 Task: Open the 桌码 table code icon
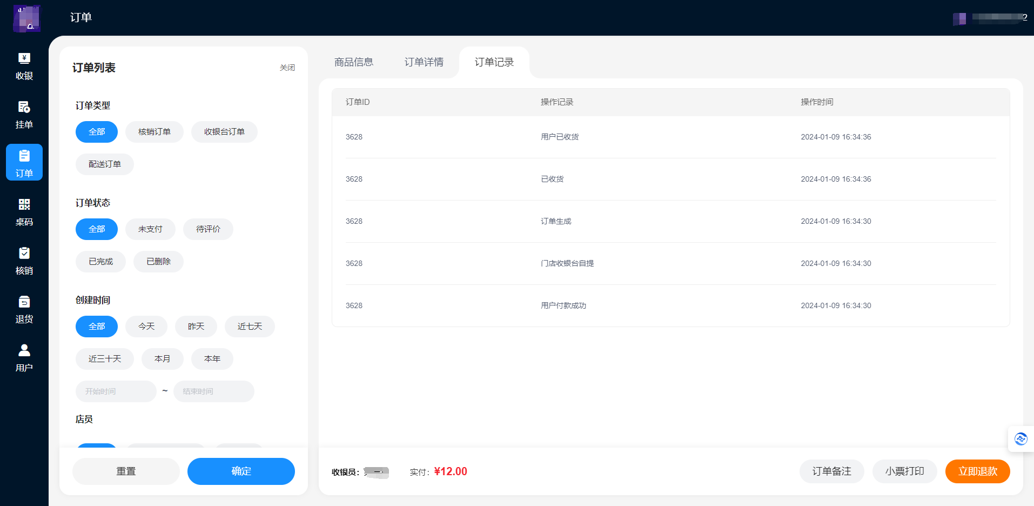point(24,212)
